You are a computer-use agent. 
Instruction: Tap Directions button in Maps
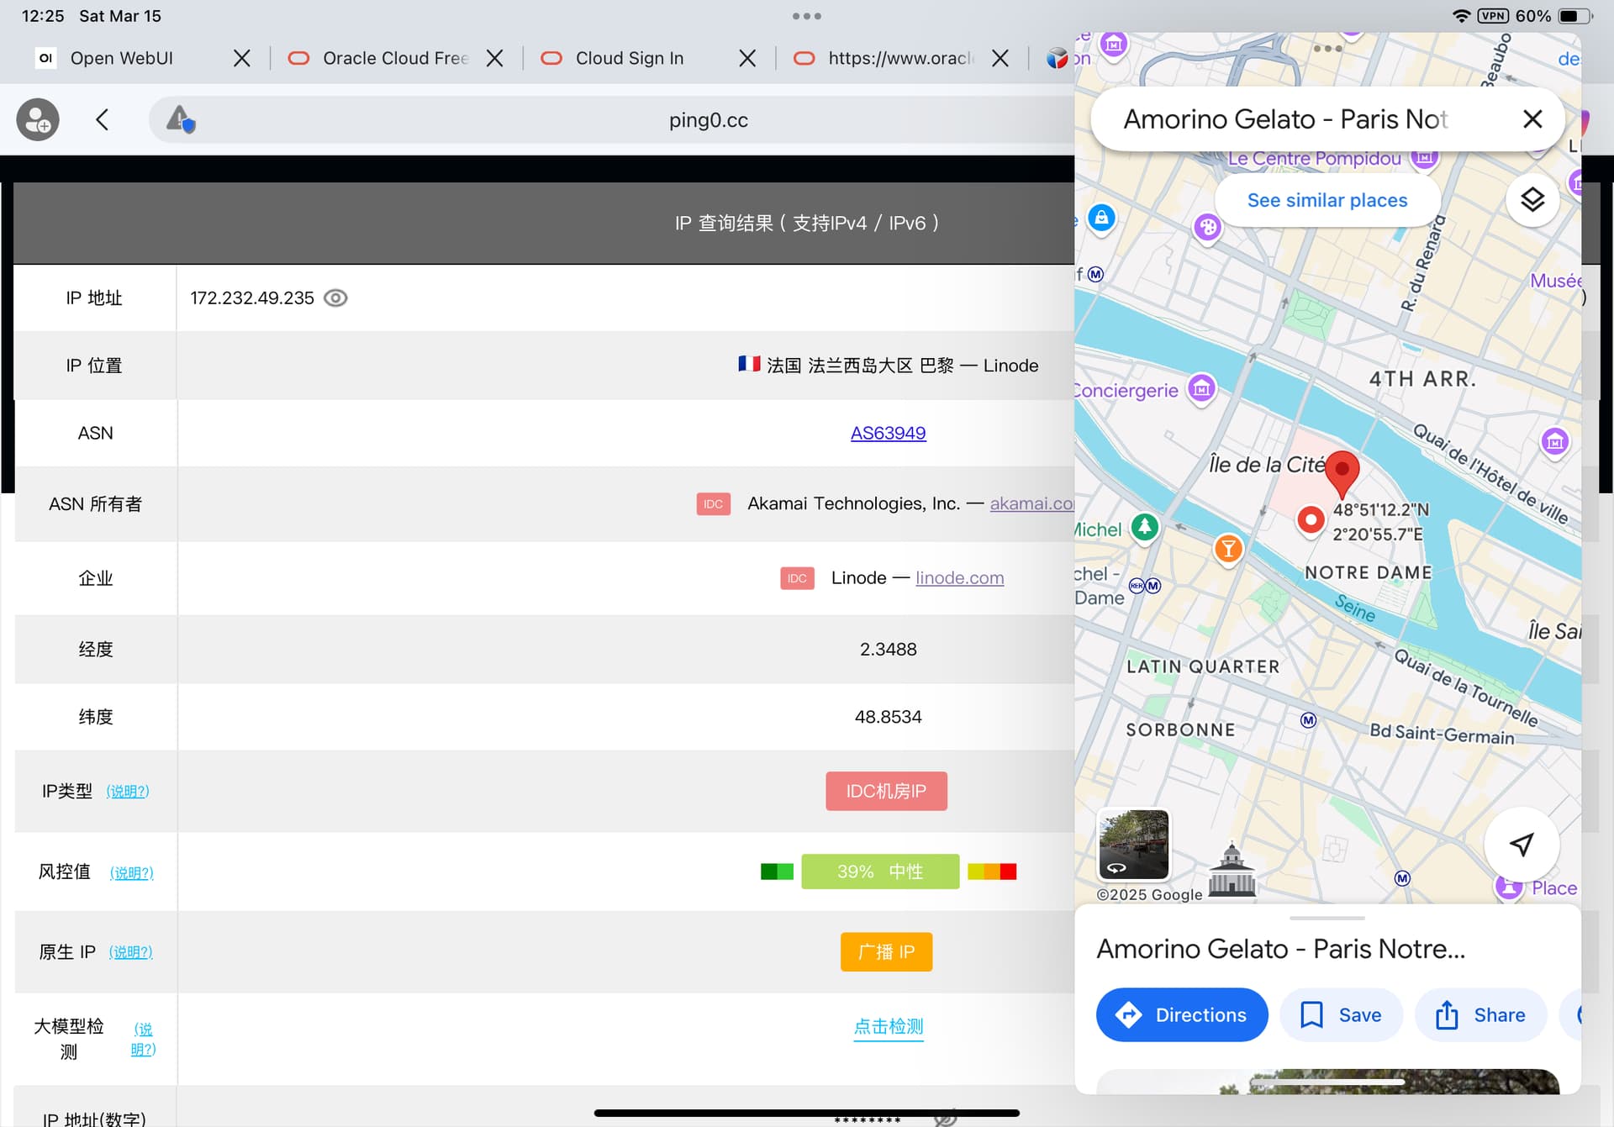[1181, 1014]
